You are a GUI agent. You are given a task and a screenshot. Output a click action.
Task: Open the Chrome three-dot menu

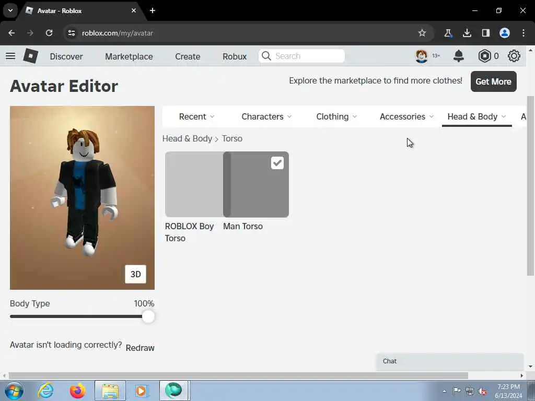point(524,33)
